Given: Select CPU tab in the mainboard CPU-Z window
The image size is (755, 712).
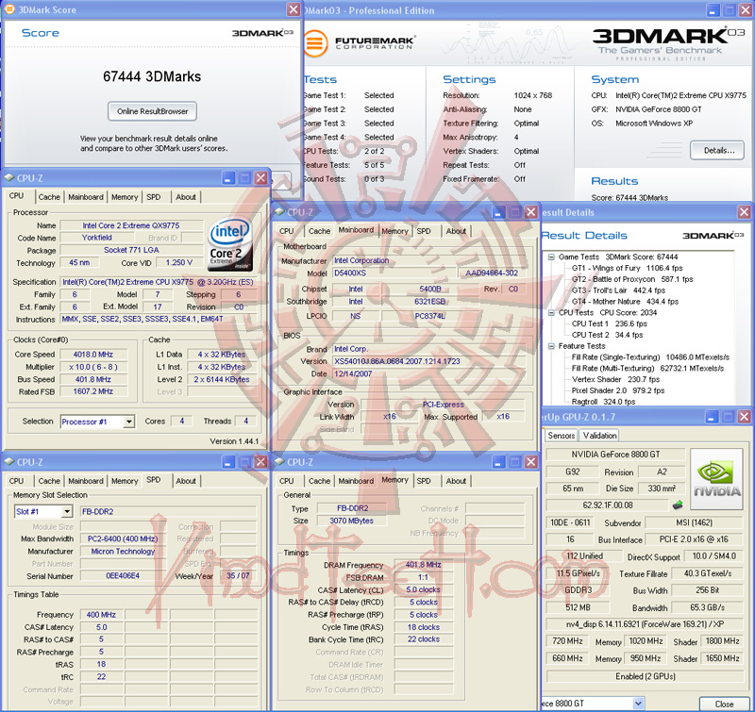Looking at the screenshot, I should coord(287,231).
